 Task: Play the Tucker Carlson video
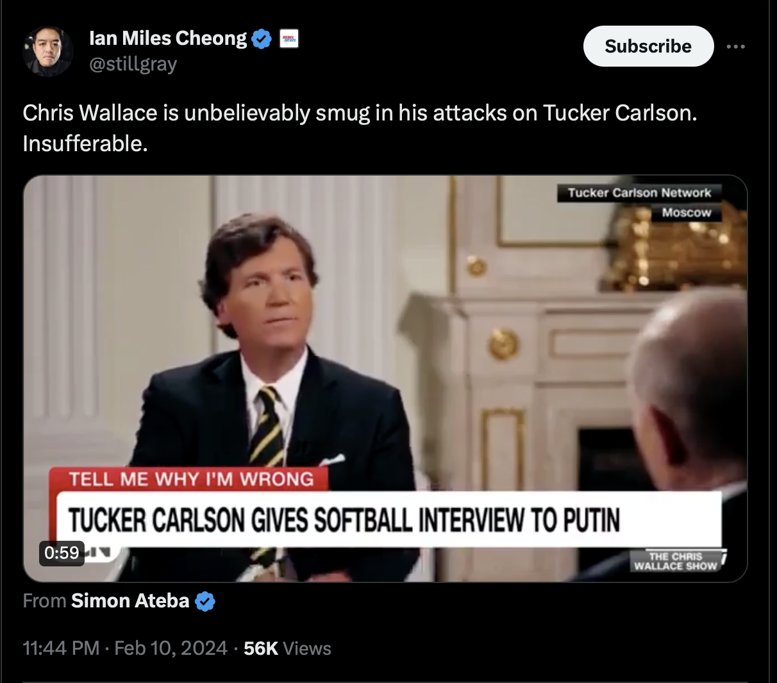click(x=385, y=378)
